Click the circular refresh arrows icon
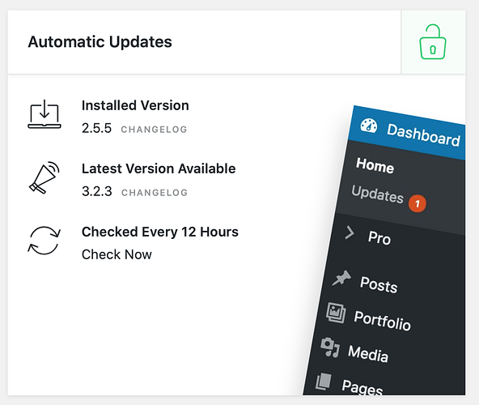 pos(45,241)
